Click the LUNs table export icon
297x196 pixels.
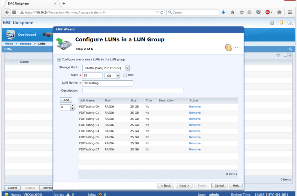pos(289,55)
